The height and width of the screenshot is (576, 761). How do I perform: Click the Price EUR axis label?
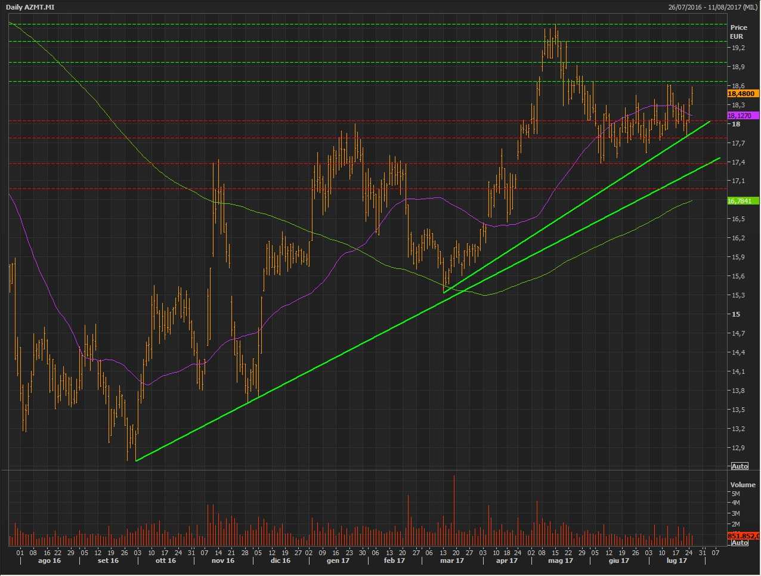tap(738, 32)
